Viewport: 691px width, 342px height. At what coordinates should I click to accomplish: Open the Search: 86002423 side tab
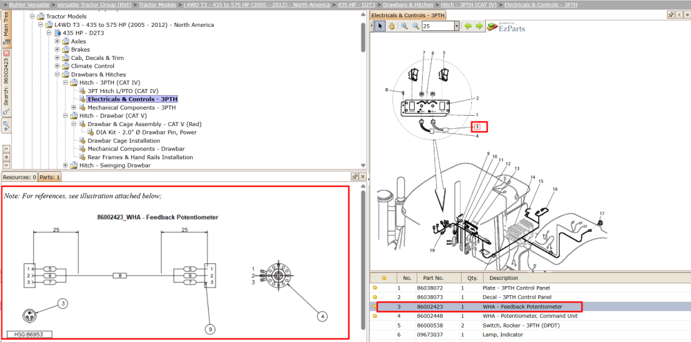point(6,81)
